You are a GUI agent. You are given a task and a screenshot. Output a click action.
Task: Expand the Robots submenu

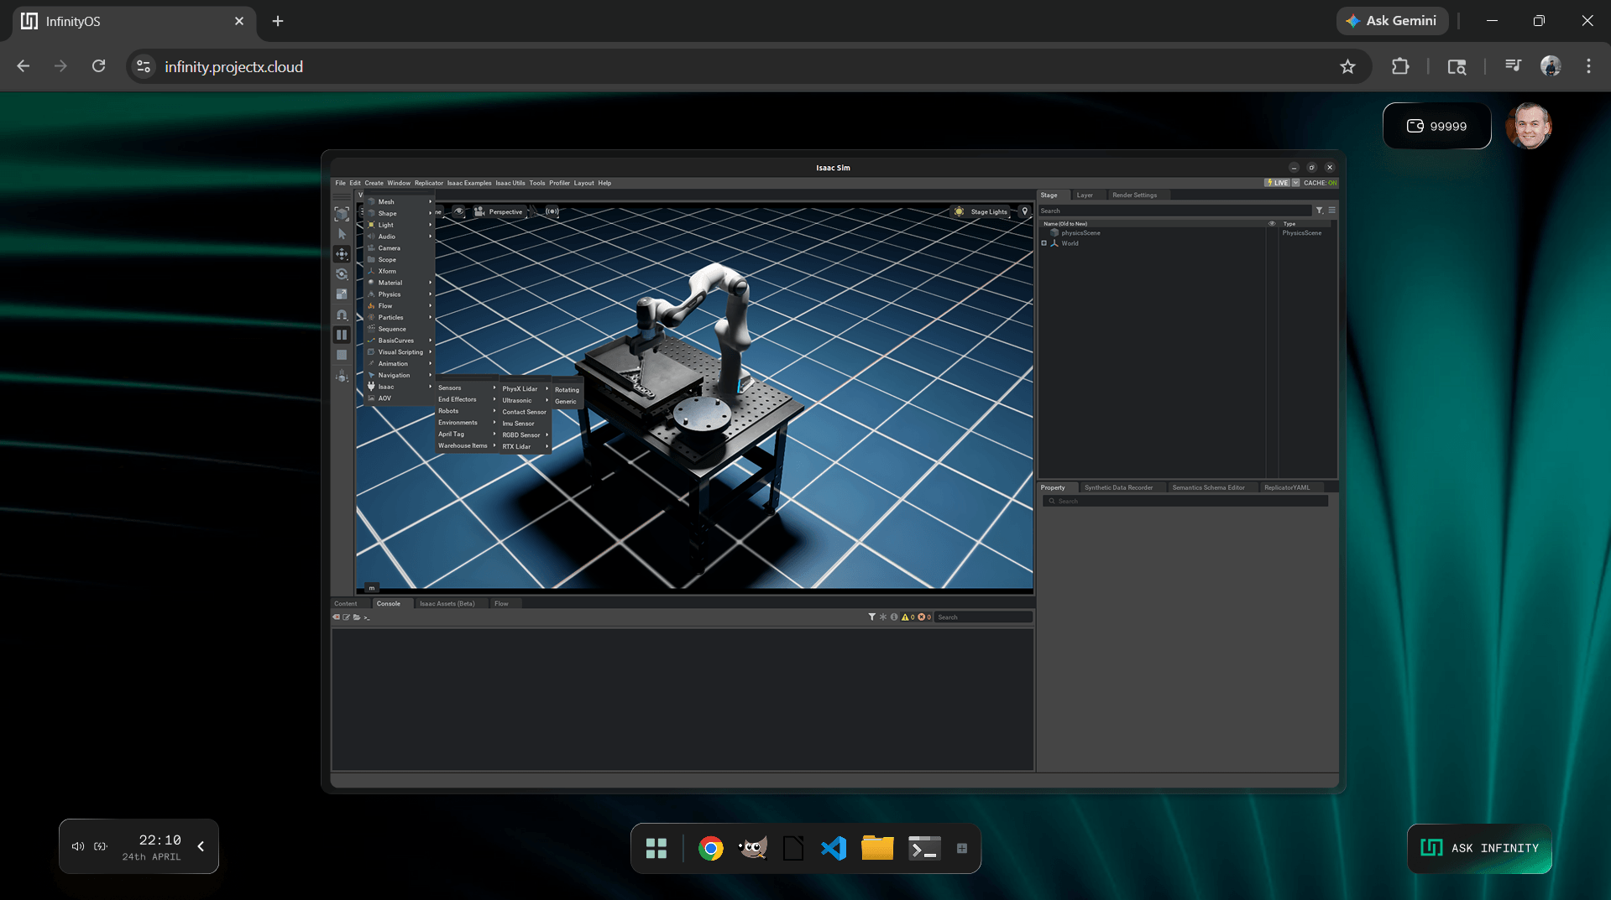coord(467,411)
